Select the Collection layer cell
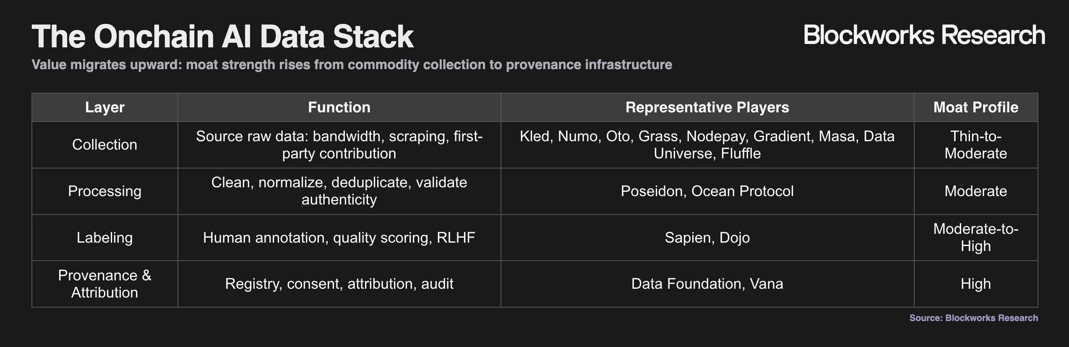The image size is (1069, 347). pyautogui.click(x=105, y=145)
